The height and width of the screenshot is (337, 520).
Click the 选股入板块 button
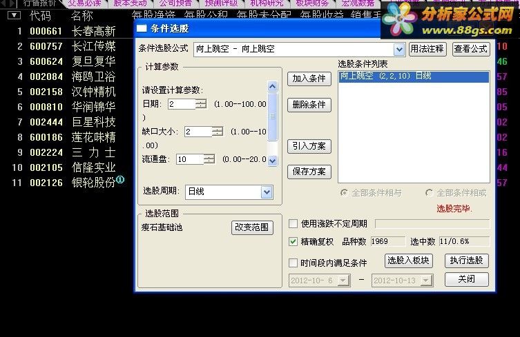coord(408,261)
